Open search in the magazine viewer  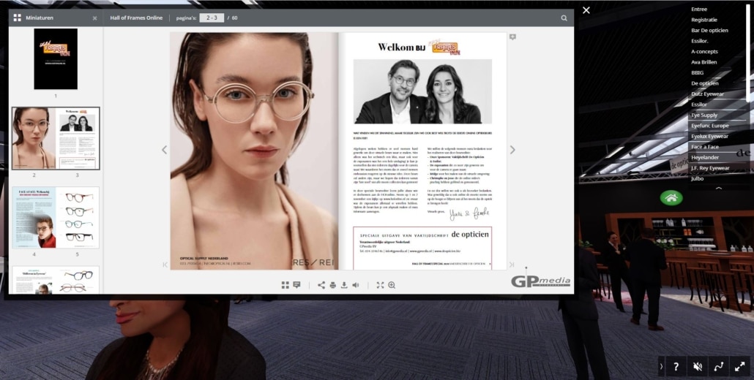pos(564,18)
